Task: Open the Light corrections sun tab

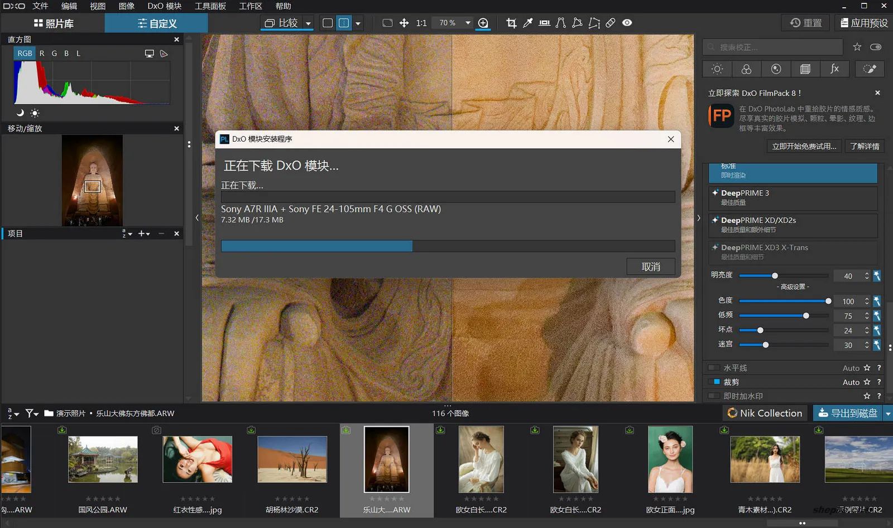Action: [717, 69]
